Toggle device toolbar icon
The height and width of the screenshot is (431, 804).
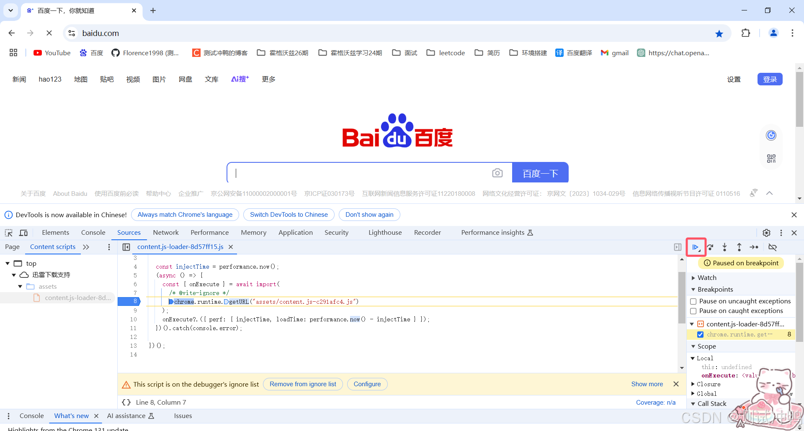[x=23, y=233]
